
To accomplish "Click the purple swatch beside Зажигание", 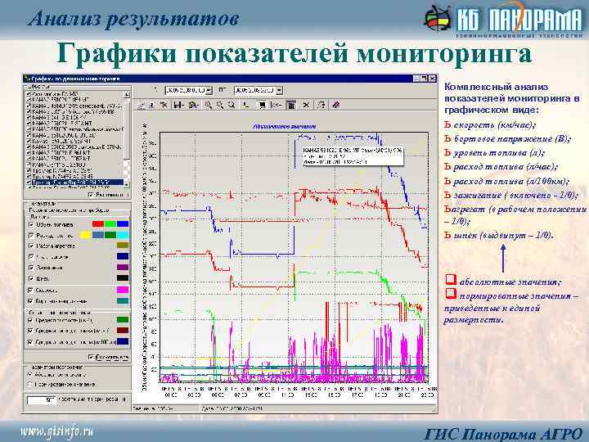I will click(x=123, y=268).
